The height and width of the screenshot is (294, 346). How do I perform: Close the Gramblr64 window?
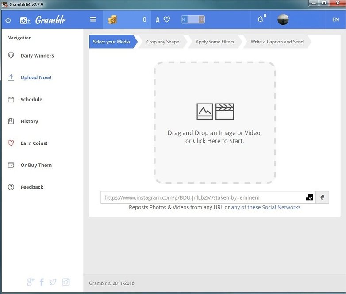click(x=338, y=3)
